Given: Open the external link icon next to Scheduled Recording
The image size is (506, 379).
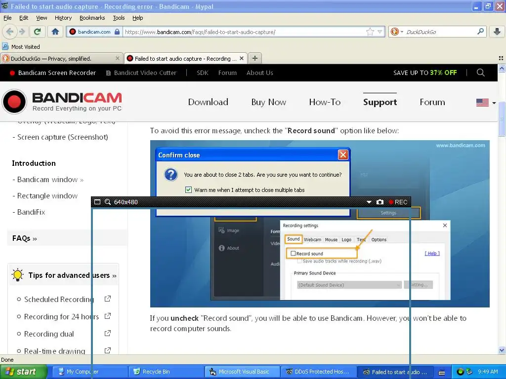Looking at the screenshot, I should tap(108, 299).
